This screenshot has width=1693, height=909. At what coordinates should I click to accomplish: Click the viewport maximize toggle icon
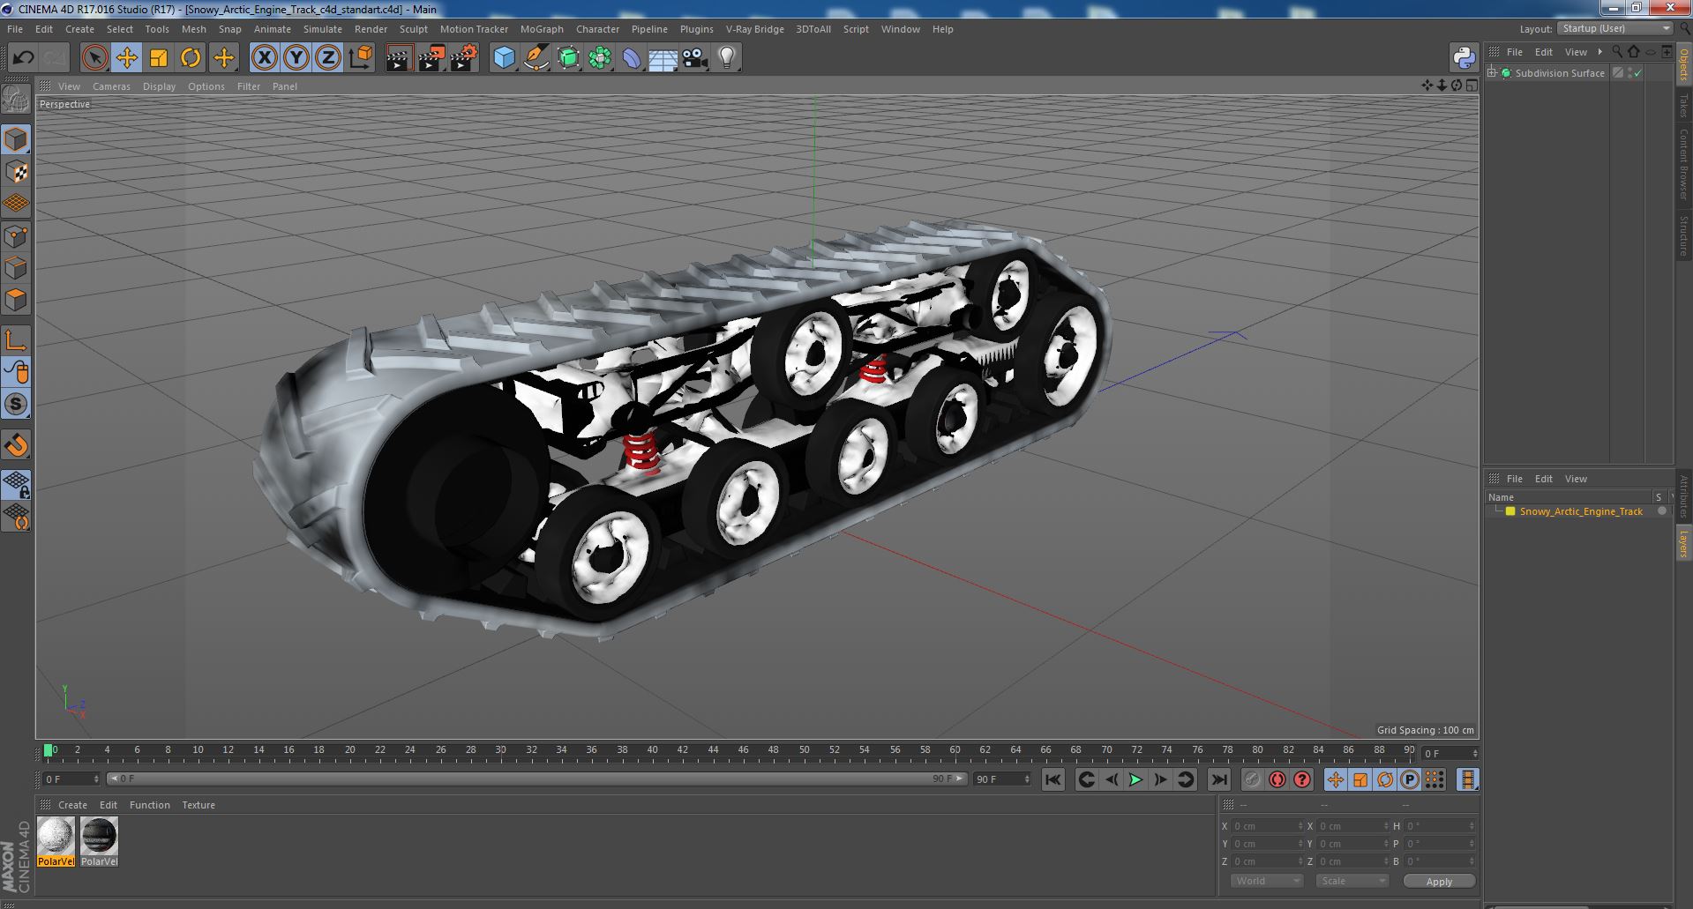tap(1471, 86)
